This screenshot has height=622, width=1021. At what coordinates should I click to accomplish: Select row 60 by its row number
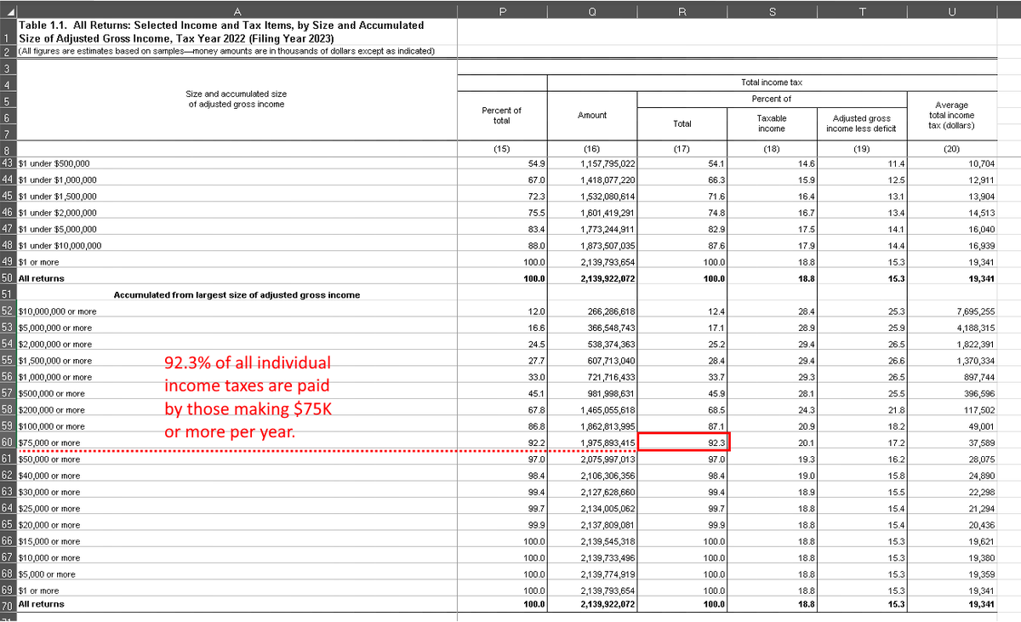point(8,442)
